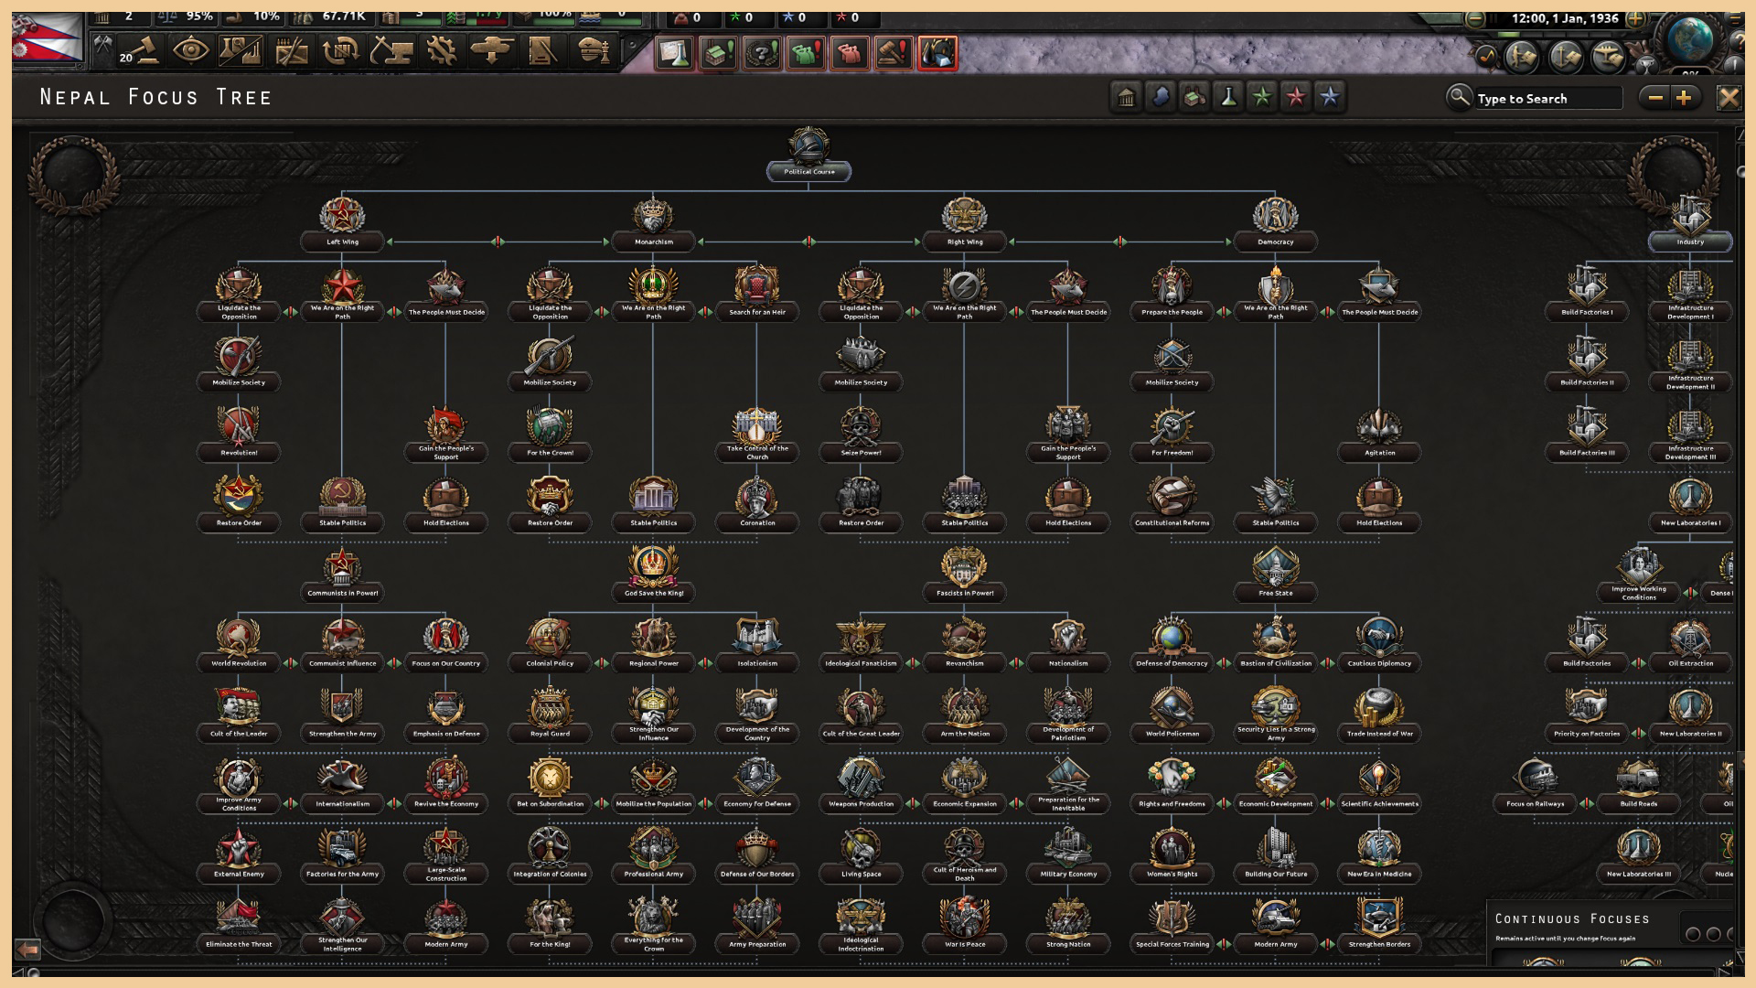Open the Logistics tank icon
Image resolution: width=1756 pixels, height=988 pixels.
point(492,50)
